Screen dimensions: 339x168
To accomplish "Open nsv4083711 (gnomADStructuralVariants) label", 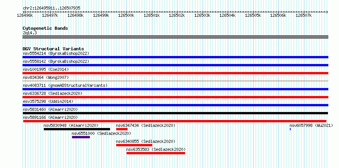I will 65,85.
